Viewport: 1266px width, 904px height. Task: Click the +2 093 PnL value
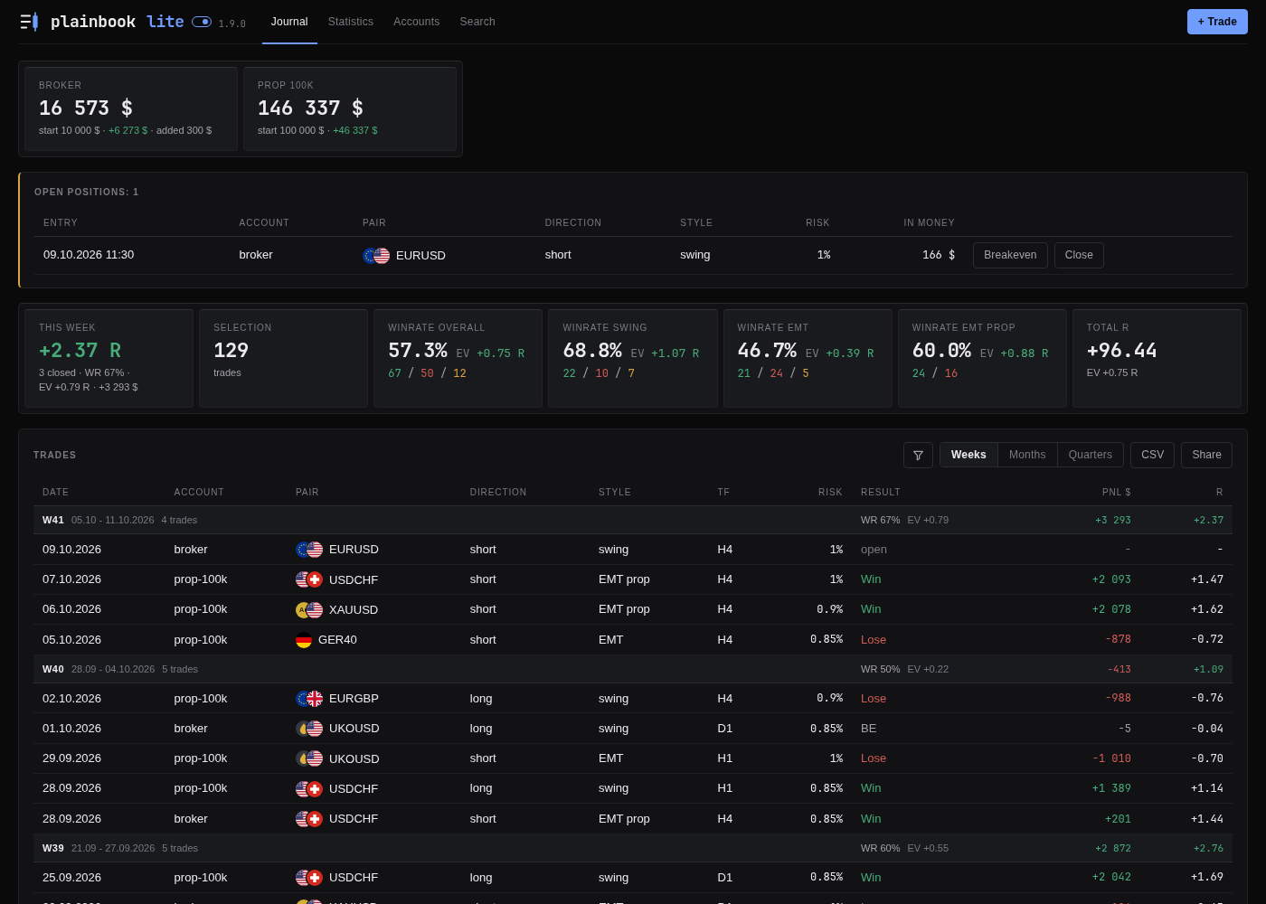point(1111,579)
